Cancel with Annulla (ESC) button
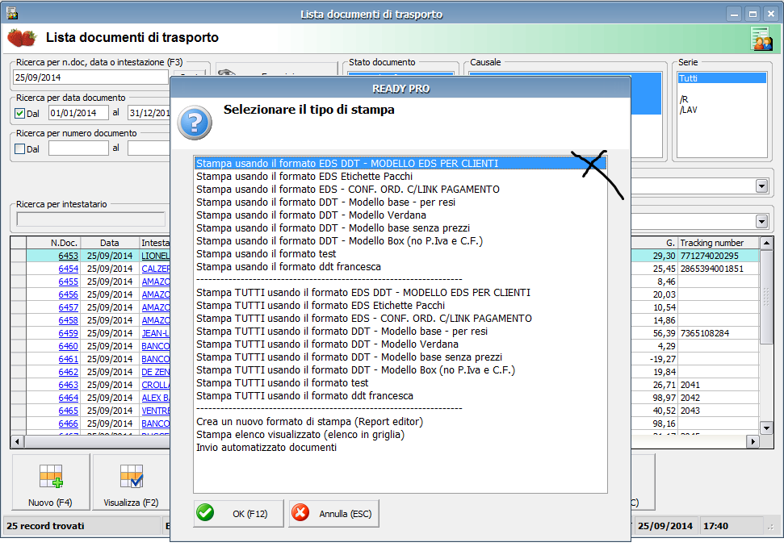Image resolution: width=784 pixels, height=555 pixels. [334, 514]
